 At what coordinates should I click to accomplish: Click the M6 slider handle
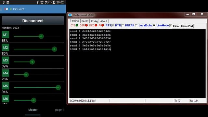click(x=34, y=100)
